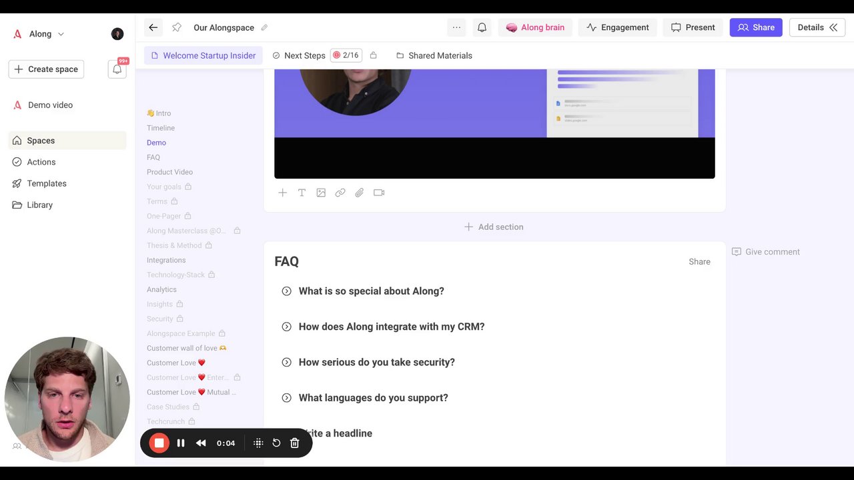
Task: Pause the recording
Action: [181, 443]
